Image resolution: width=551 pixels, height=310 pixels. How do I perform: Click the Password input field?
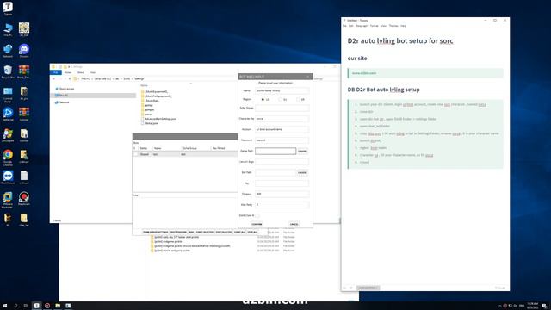[282, 140]
